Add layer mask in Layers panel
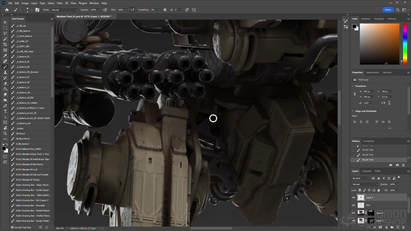411x231 pixels. 380,228
